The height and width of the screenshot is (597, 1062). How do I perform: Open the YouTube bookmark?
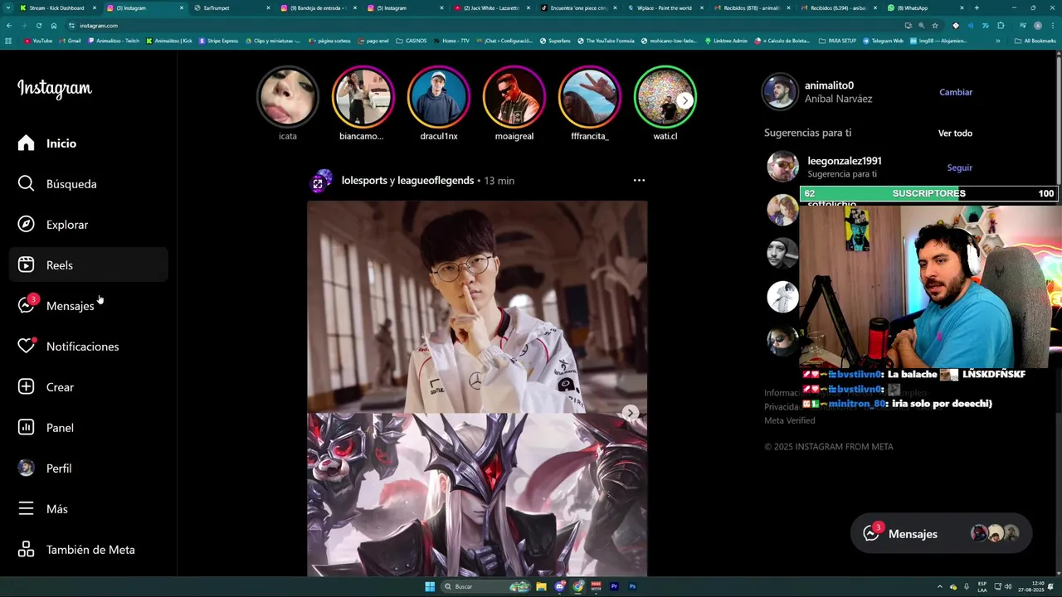click(38, 41)
